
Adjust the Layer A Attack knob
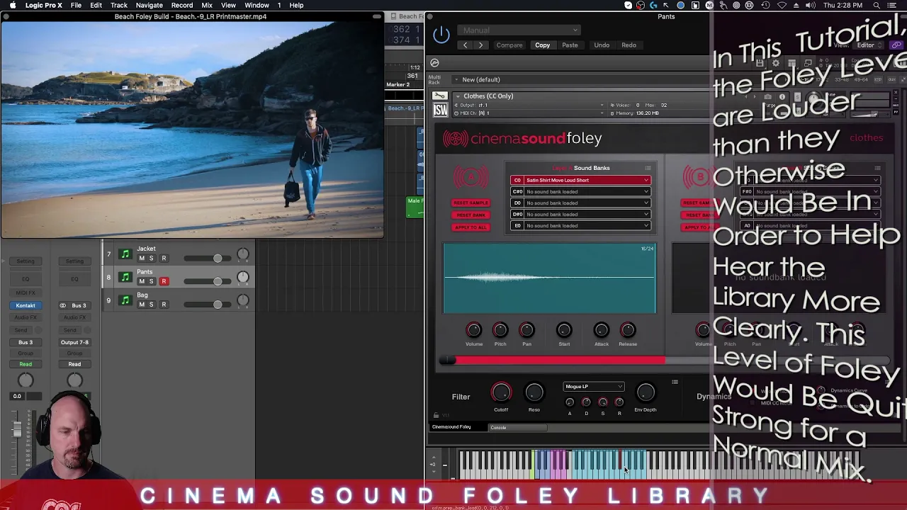601,329
